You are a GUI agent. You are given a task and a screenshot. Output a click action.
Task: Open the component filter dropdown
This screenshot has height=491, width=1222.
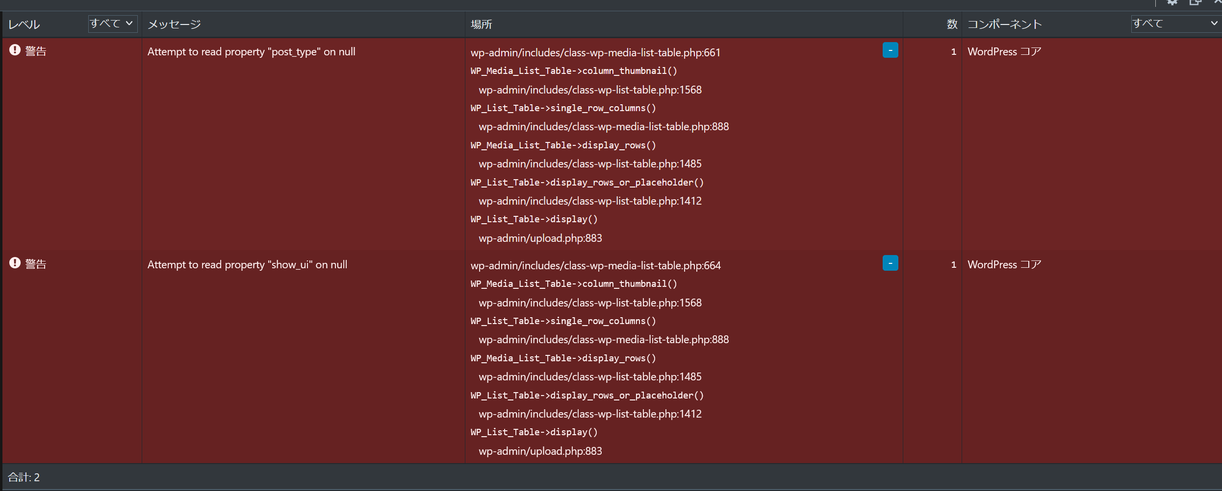point(1175,23)
